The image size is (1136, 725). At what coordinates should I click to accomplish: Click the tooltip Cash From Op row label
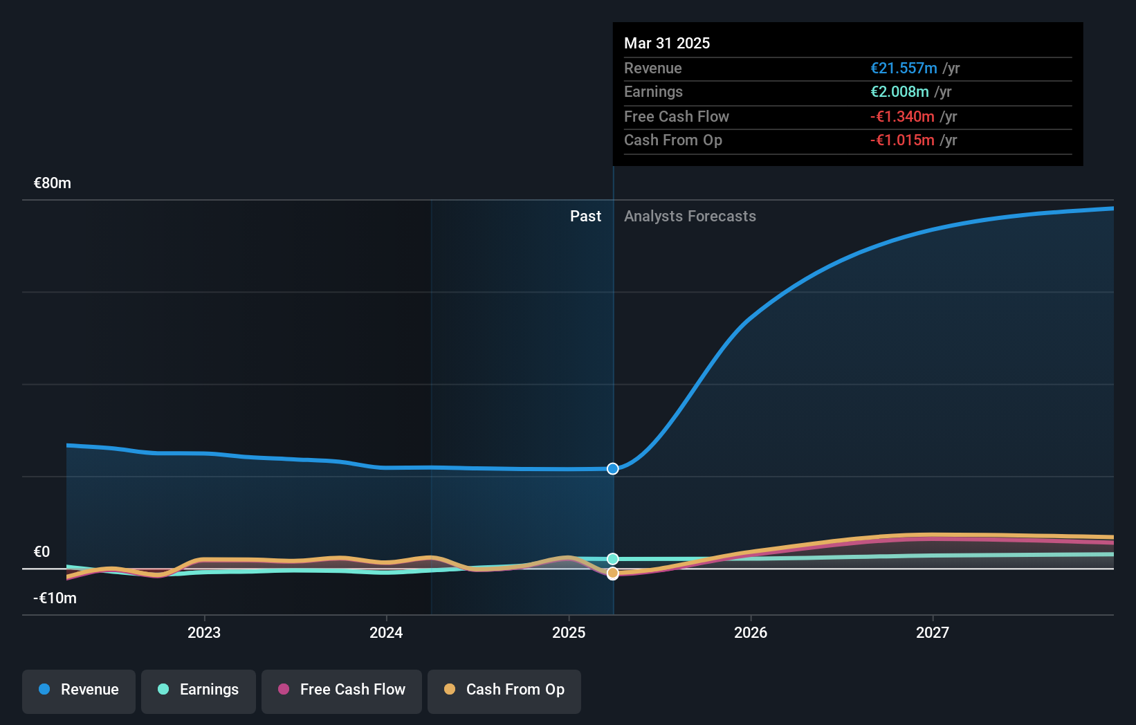pos(673,140)
